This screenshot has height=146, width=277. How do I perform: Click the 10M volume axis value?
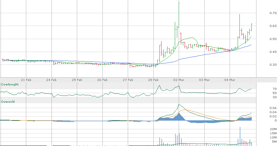[273, 138]
